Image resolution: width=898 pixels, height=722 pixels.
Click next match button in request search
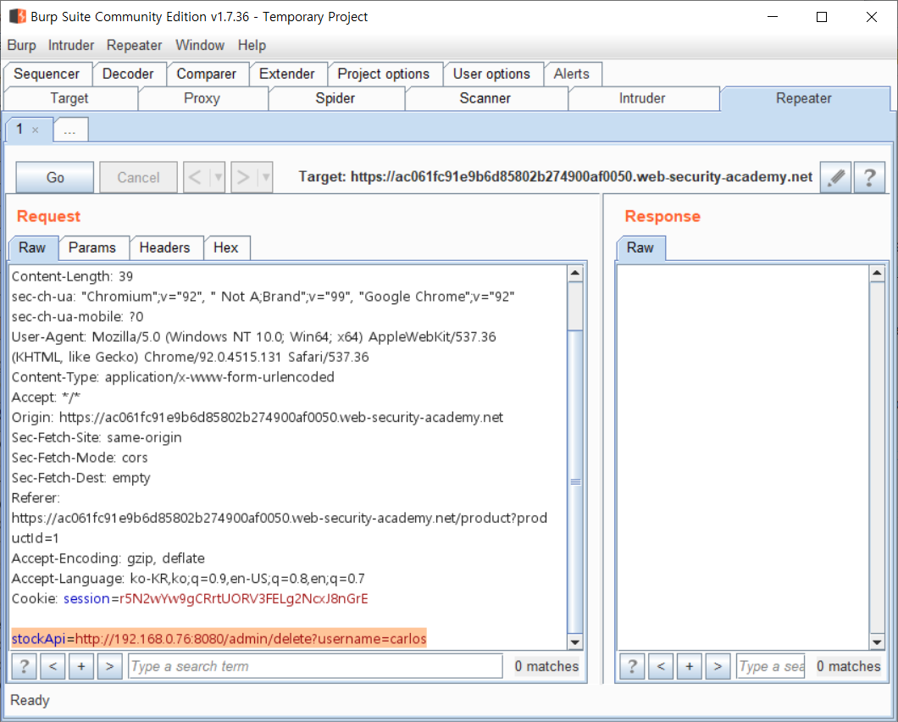pyautogui.click(x=110, y=666)
